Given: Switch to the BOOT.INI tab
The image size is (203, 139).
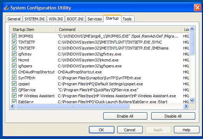Looking at the screenshot, I should click(75, 19).
